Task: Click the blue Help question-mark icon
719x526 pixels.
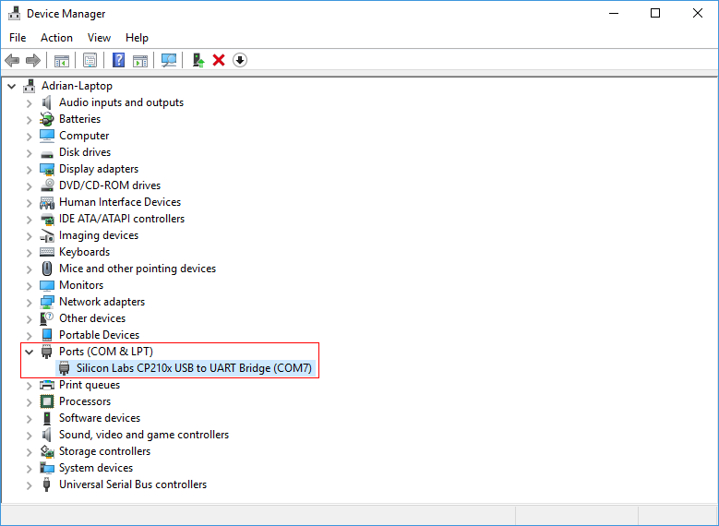Action: [x=118, y=60]
